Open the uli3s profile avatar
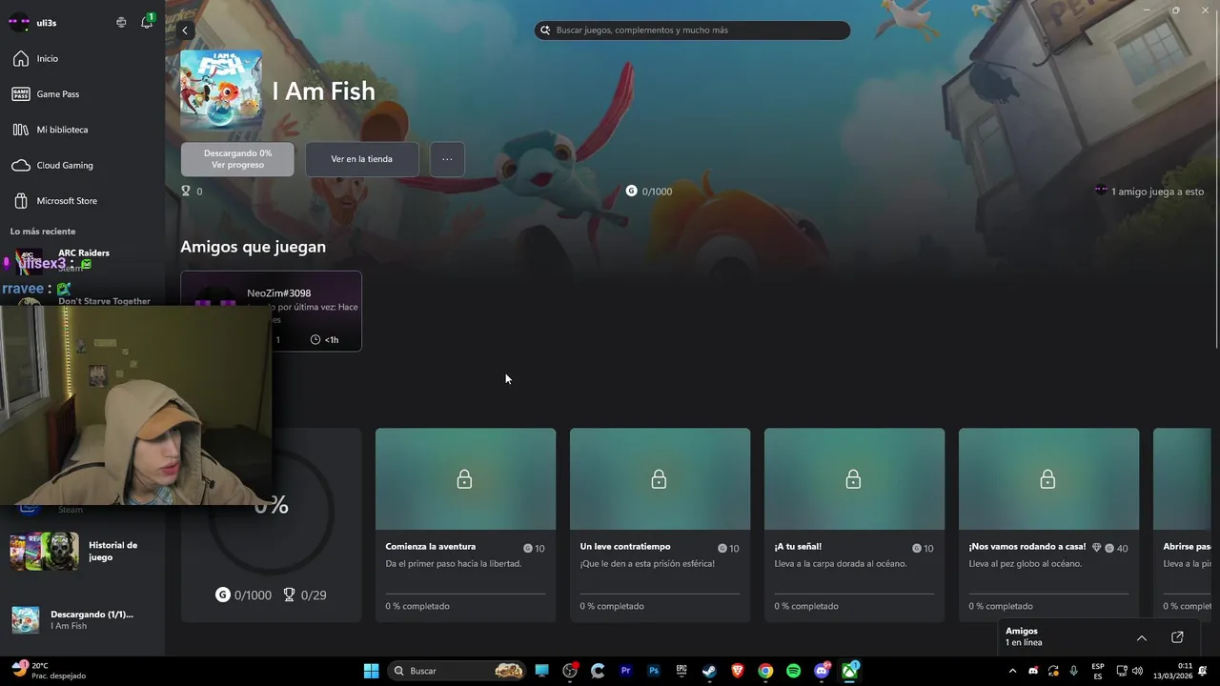 (x=19, y=22)
